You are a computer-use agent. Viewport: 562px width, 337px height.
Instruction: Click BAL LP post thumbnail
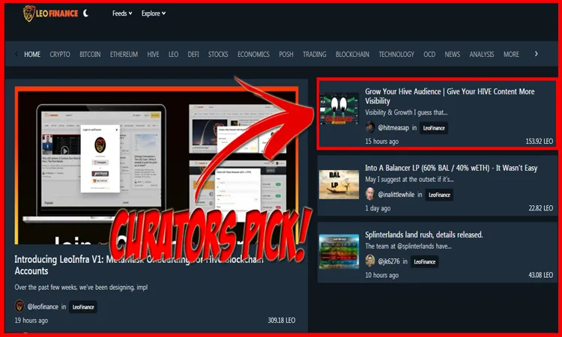point(339,184)
